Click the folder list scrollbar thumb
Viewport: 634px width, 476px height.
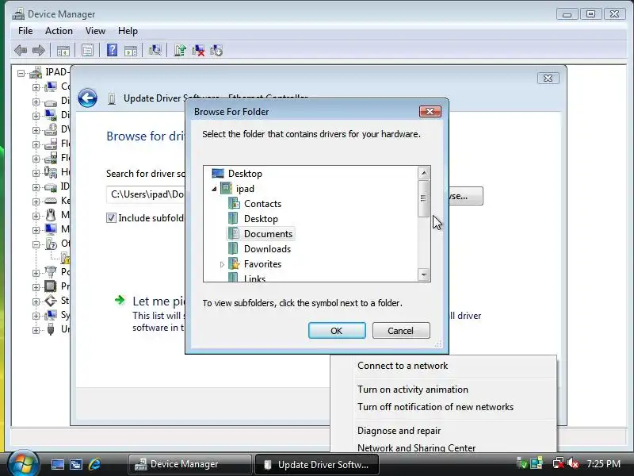[x=423, y=198]
